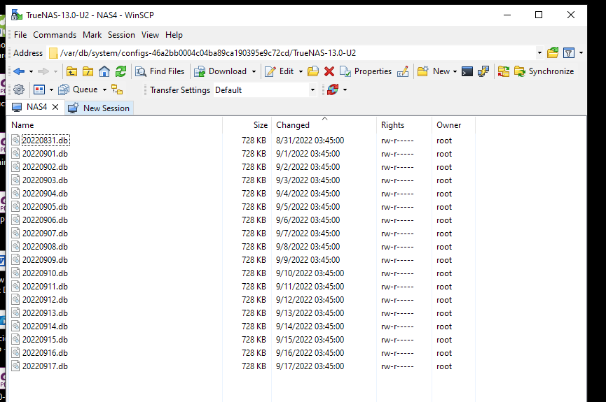
Task: Select file 20220831.db
Action: click(x=46, y=141)
